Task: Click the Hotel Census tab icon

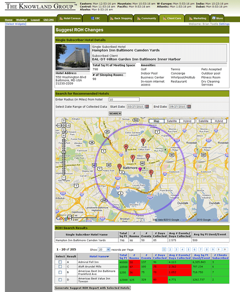Action: pos(61,18)
